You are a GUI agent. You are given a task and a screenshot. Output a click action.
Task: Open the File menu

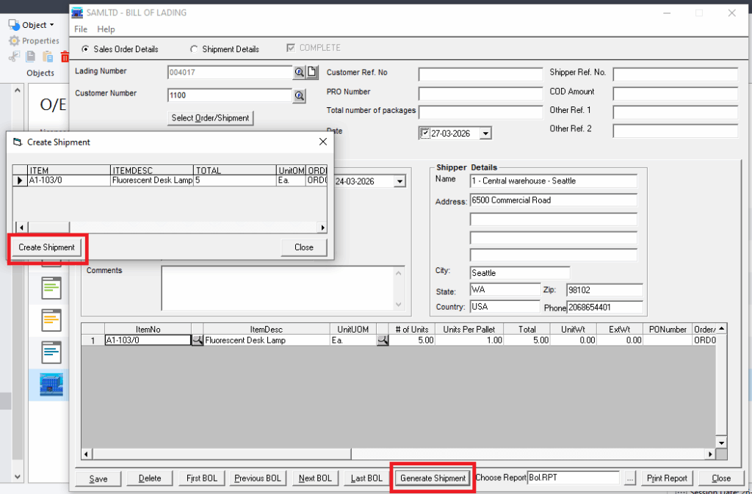(x=81, y=29)
